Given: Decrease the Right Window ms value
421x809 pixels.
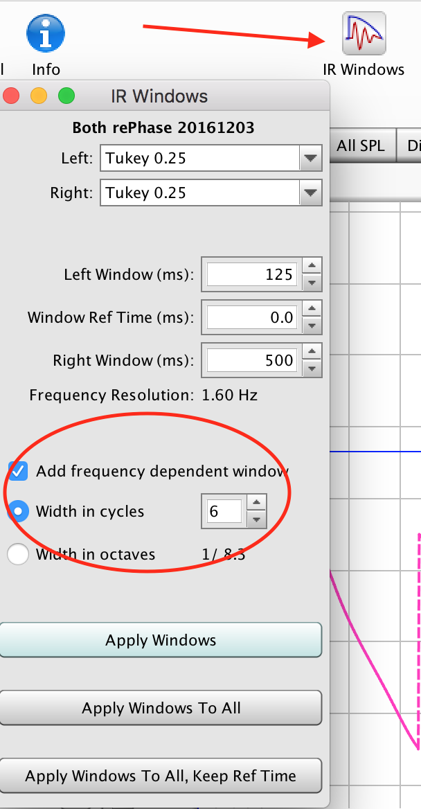Looking at the screenshot, I should (x=311, y=368).
